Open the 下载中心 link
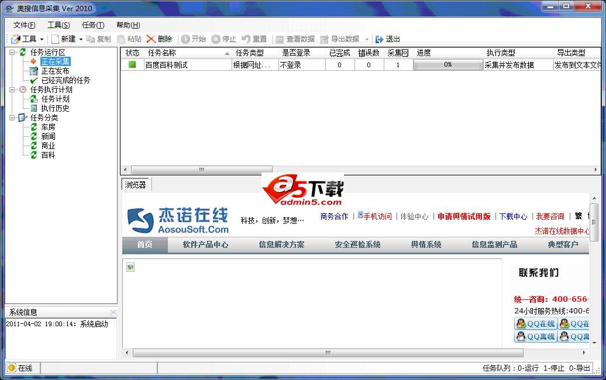 [x=513, y=217]
